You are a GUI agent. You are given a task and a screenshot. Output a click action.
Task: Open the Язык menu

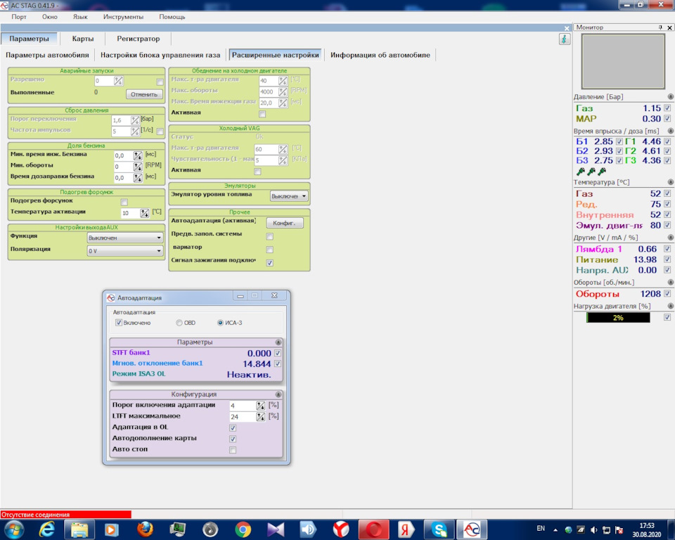[x=80, y=17]
